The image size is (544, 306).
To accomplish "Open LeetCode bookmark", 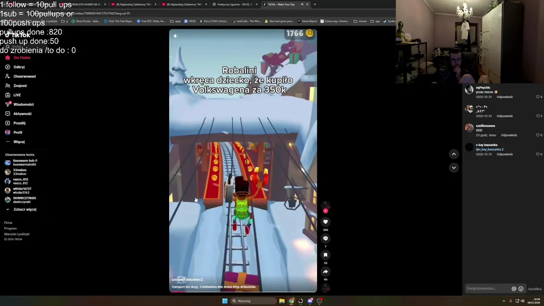I will [246, 21].
